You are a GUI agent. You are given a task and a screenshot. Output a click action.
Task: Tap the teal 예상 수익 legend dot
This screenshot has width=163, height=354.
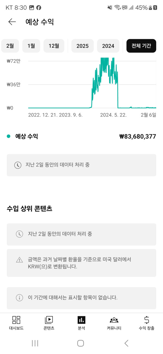pos(9,136)
